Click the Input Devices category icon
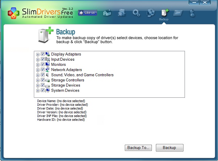This screenshot has width=218, height=161. 47,59
